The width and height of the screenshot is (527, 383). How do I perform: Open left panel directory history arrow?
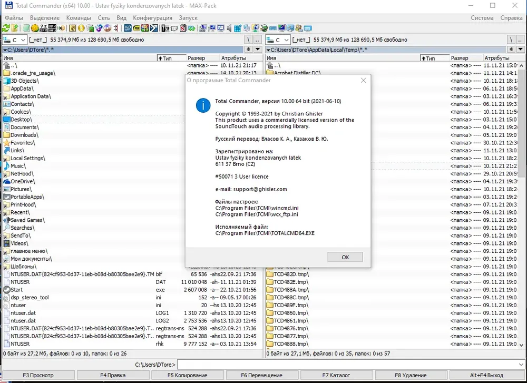pos(258,50)
